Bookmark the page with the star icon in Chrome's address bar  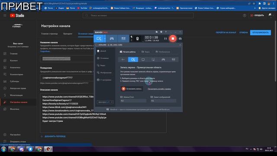tap(254, 3)
